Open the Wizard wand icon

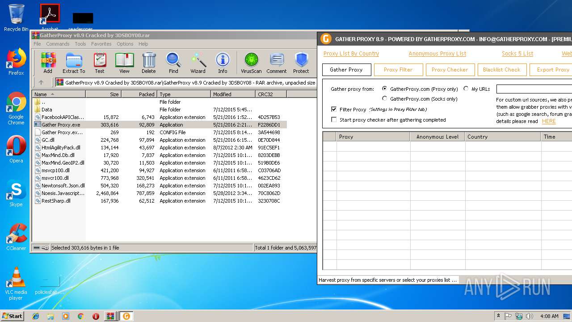pos(198,63)
